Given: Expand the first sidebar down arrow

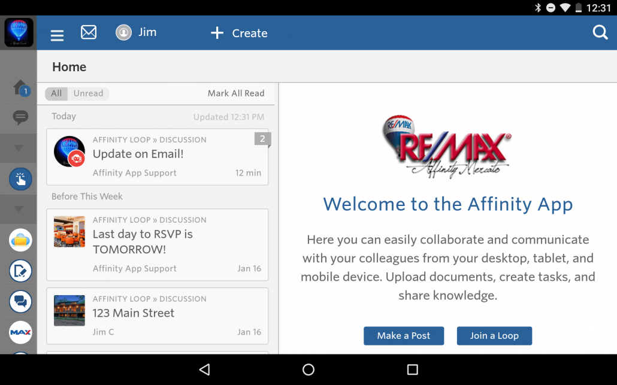Looking at the screenshot, I should [x=19, y=148].
